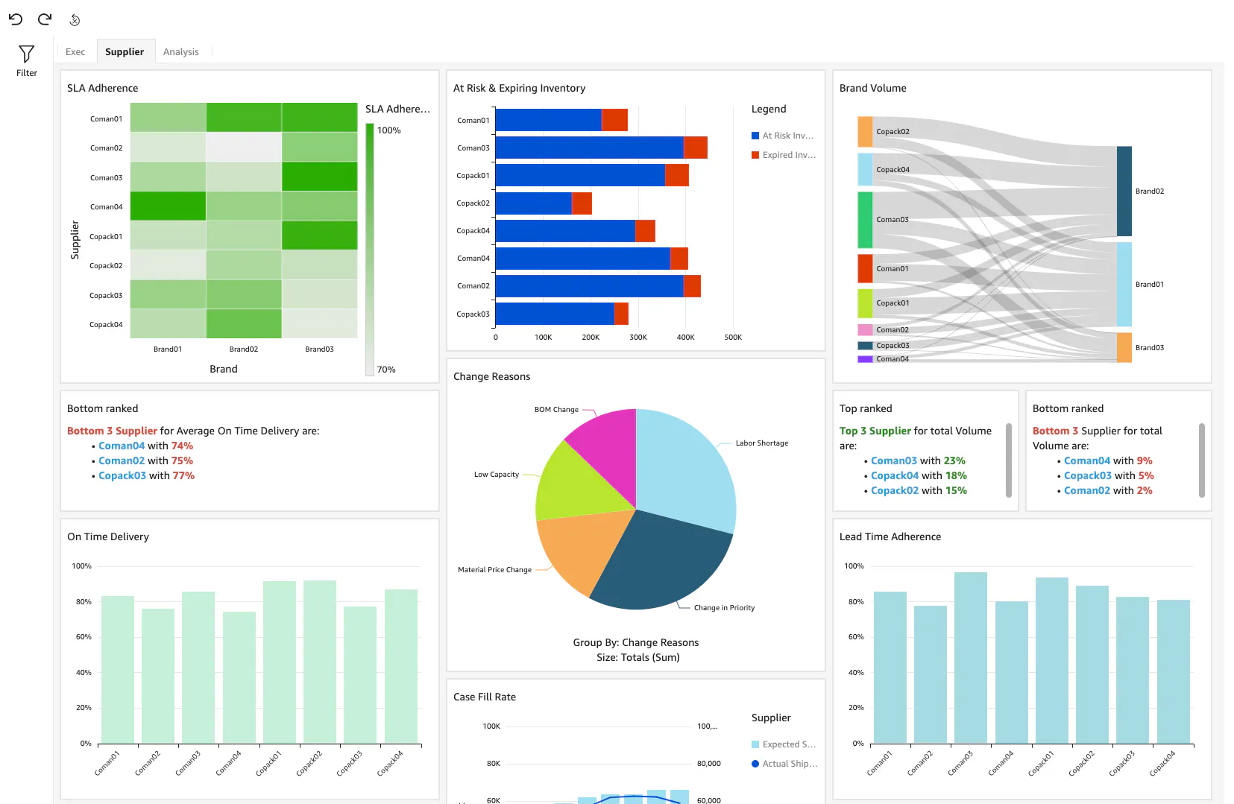Click the Coman03 link in Top ranked volume

click(894, 460)
